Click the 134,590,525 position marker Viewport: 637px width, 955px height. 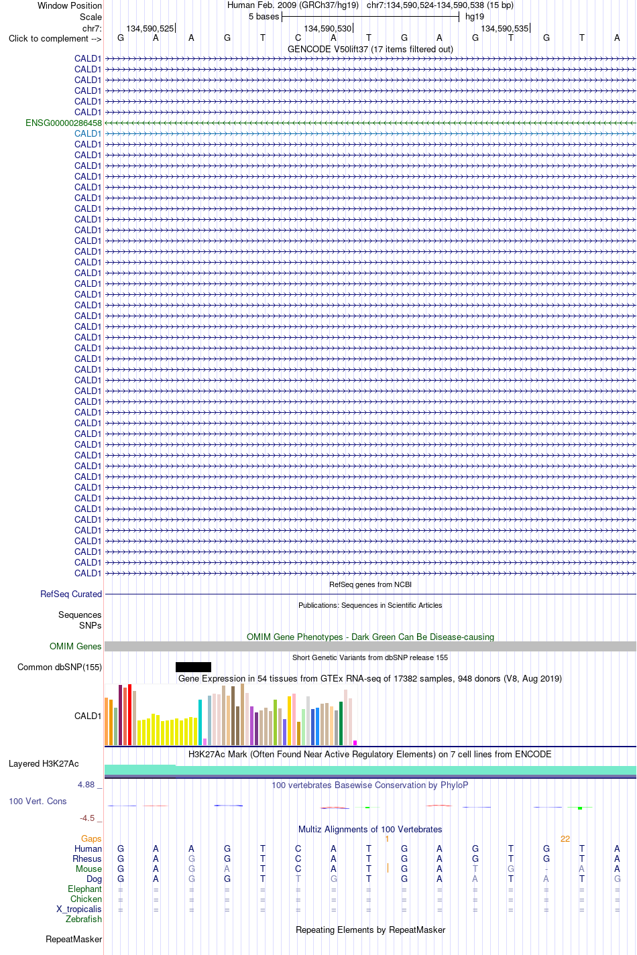point(150,28)
